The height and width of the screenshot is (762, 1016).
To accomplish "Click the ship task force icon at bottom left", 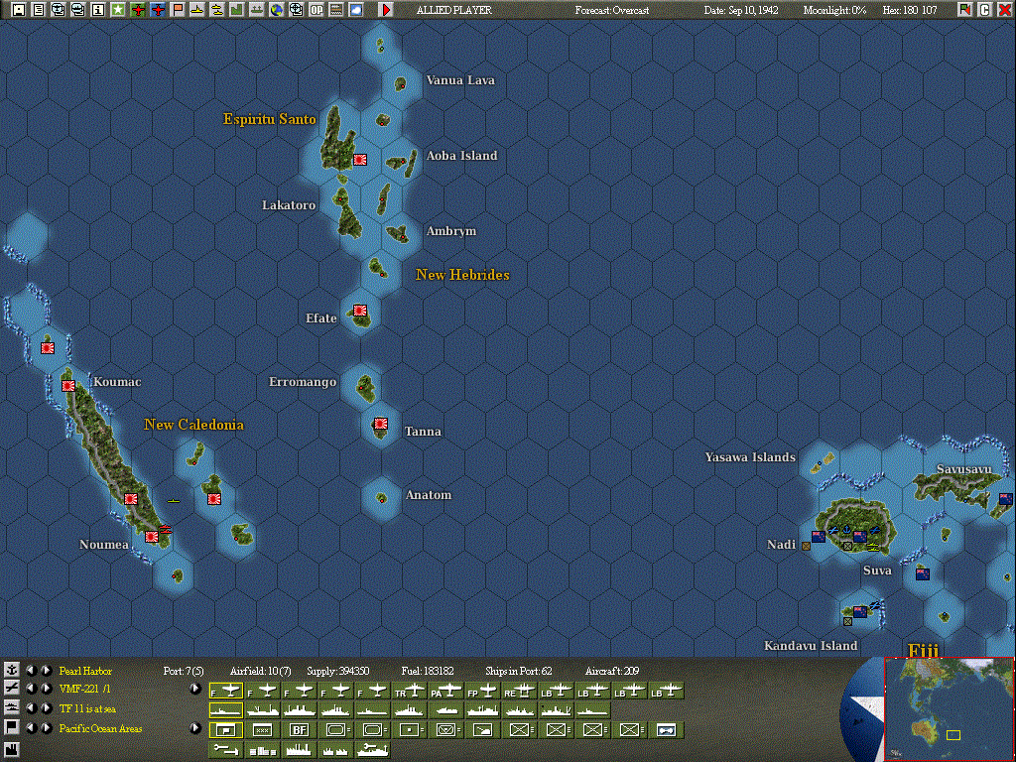I will pos(12,708).
